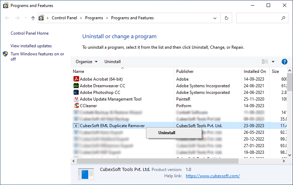Sort list by Installed On column header
The width and height of the screenshot is (293, 185).
(255, 71)
